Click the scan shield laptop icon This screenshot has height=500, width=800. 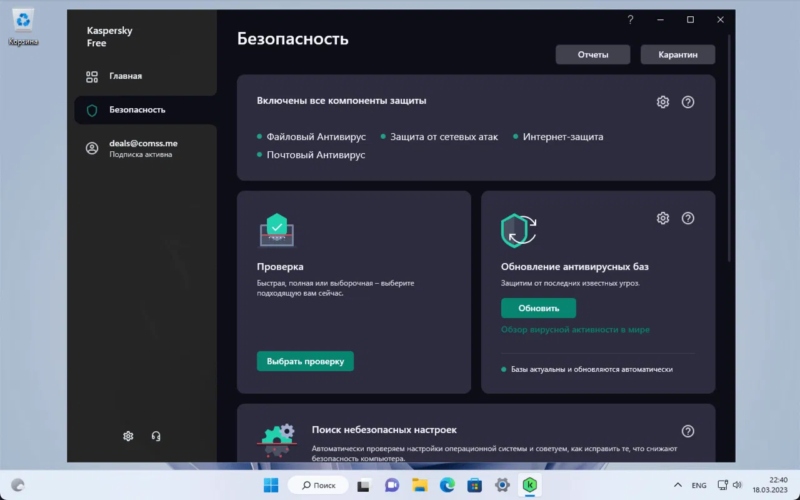[276, 231]
